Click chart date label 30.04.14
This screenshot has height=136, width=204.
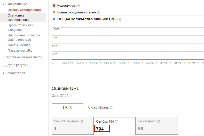click(81, 63)
